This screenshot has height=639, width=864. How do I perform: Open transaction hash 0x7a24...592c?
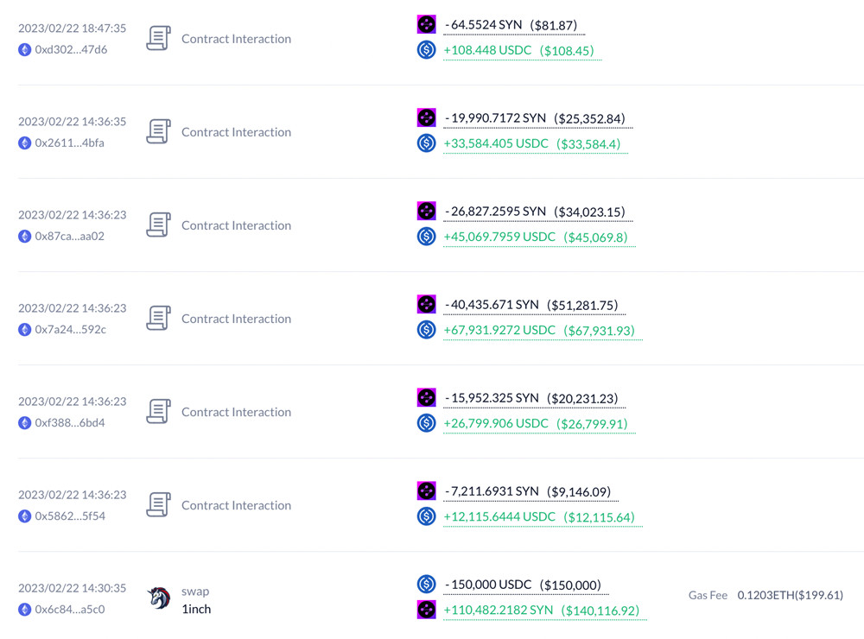pos(70,329)
